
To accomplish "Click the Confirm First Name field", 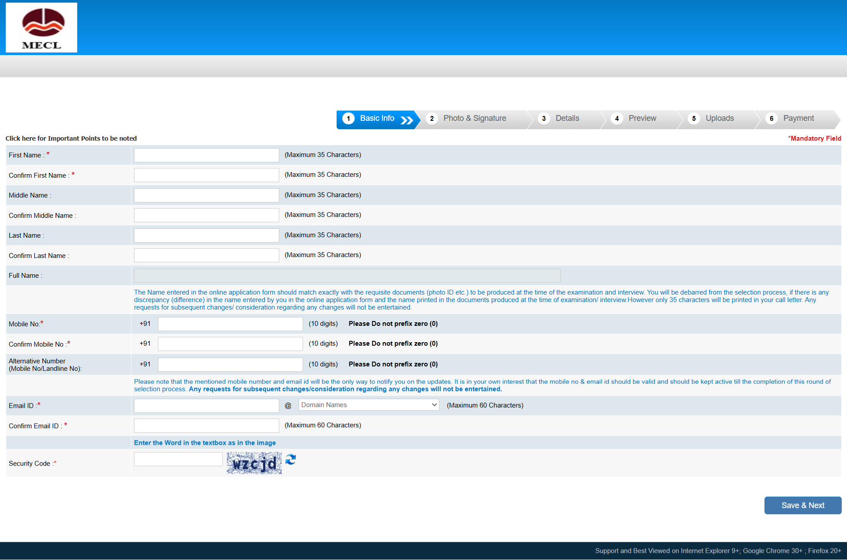I will [206, 175].
